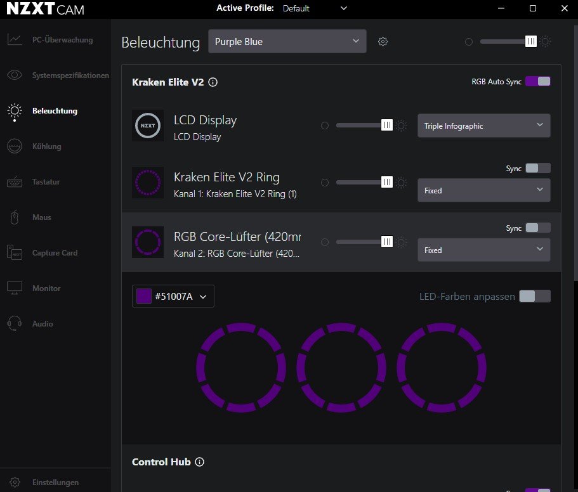This screenshot has height=492, width=578.
Task: Show info for Control Hub
Action: 199,462
